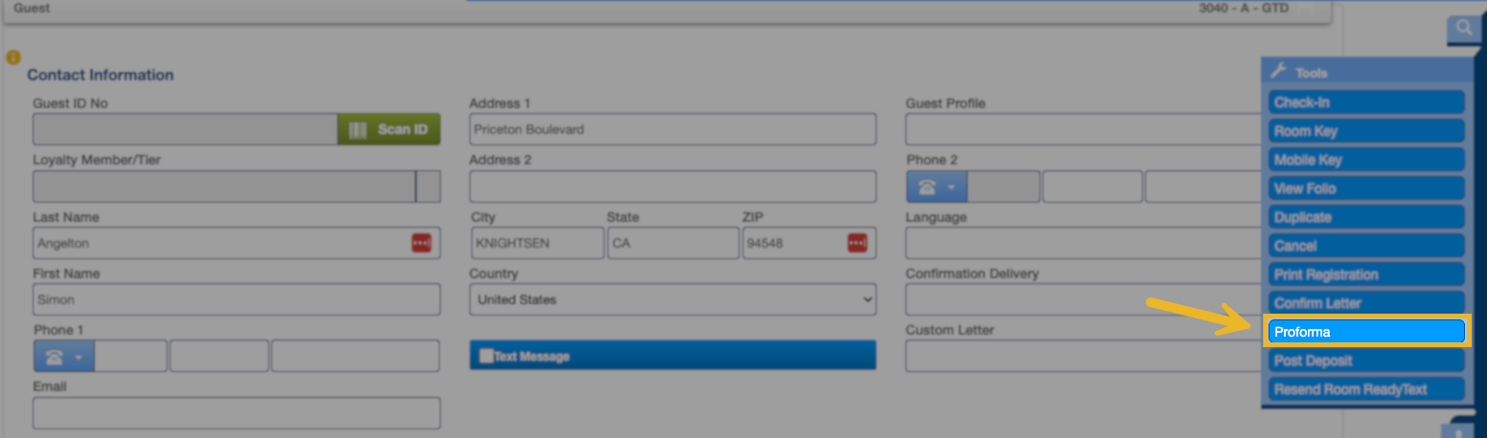Click red icon in ZIP field
This screenshot has width=1487, height=438.
[857, 243]
